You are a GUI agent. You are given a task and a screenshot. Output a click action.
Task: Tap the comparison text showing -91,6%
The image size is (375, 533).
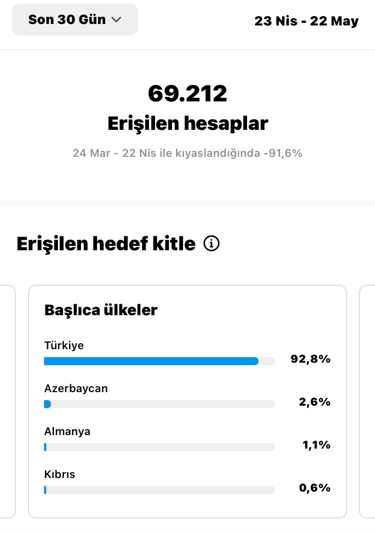click(x=187, y=153)
